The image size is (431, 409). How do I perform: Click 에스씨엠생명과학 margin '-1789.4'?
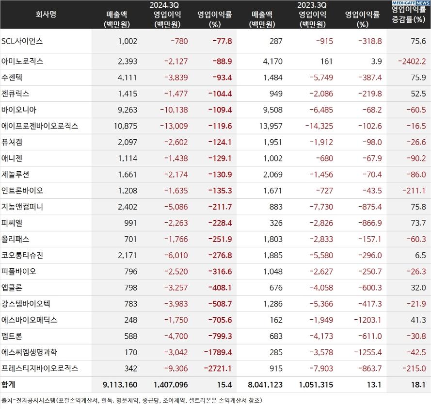click(x=218, y=352)
